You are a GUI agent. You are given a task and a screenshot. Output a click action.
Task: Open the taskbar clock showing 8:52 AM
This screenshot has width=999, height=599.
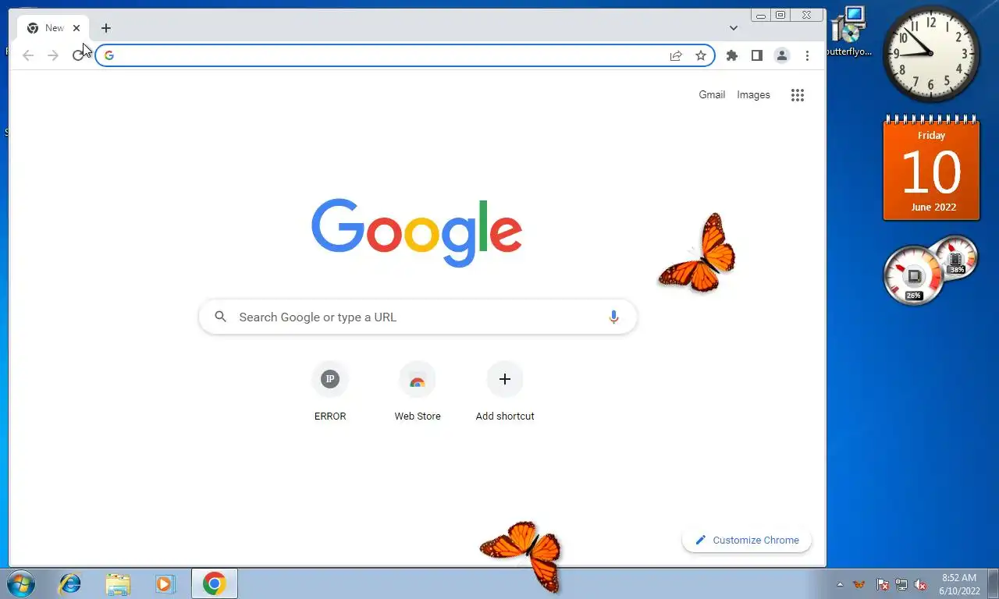click(959, 584)
